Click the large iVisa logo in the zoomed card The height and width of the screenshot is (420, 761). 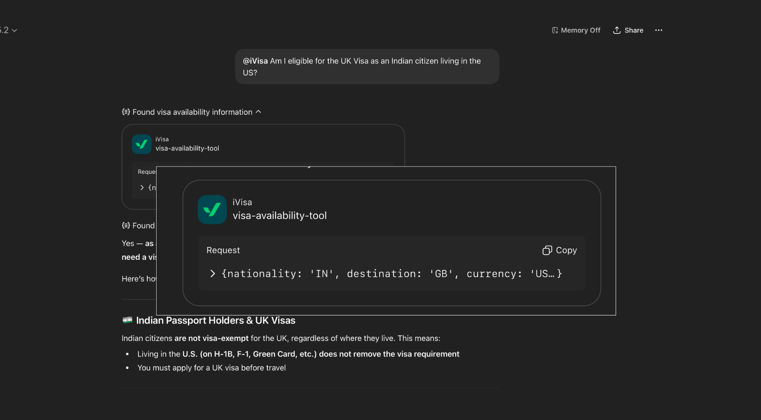click(212, 210)
